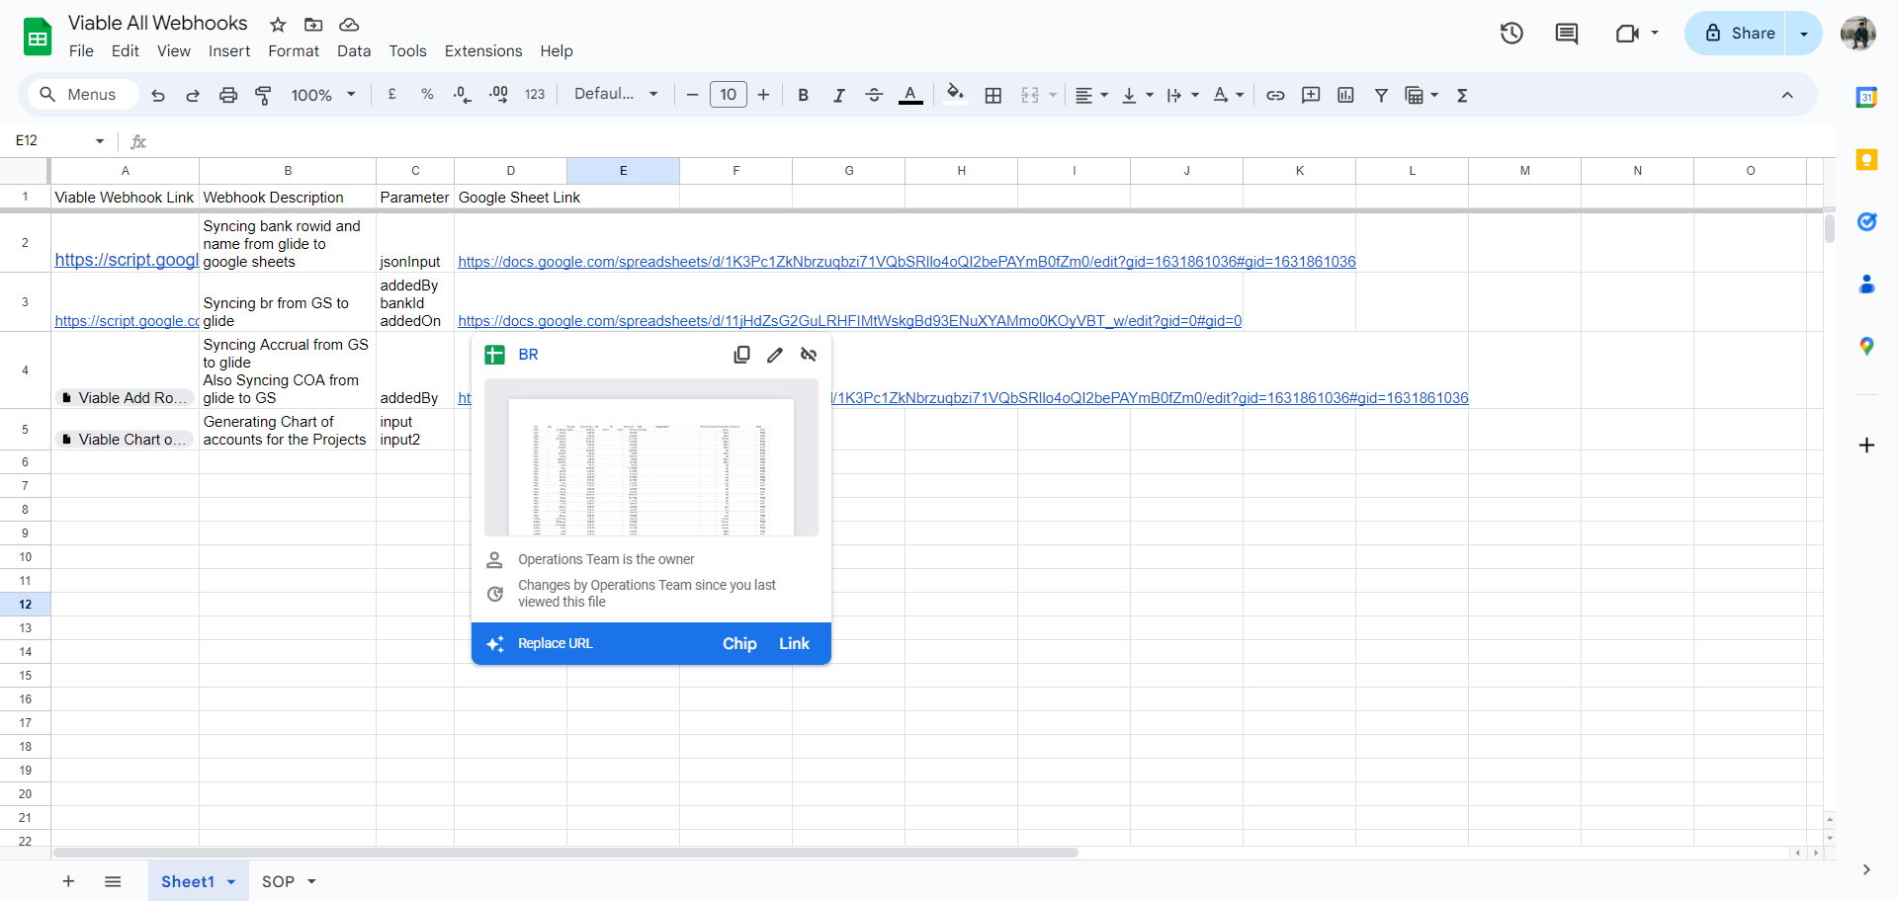Open the Share options dropdown arrow
The width and height of the screenshot is (1898, 901).
coord(1804,34)
